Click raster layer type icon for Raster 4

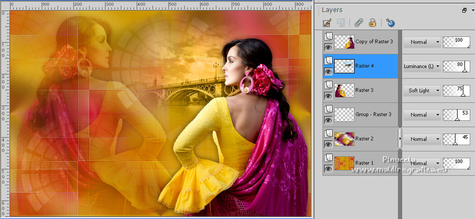(327, 61)
